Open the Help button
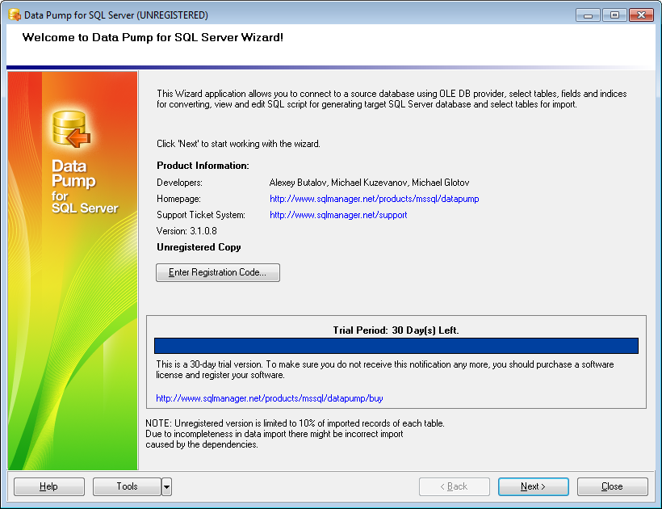This screenshot has width=662, height=509. [x=49, y=486]
